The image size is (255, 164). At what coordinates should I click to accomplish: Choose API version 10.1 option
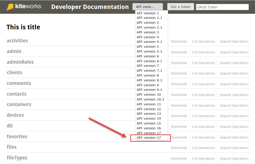[150, 99]
